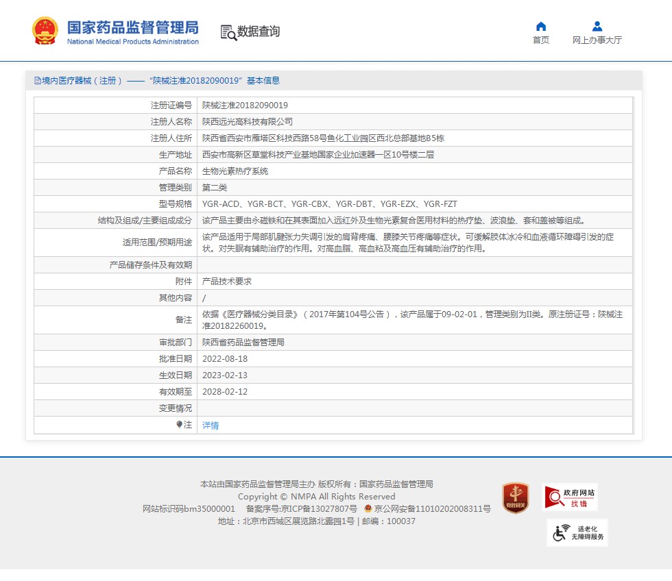Click the 变更情况 row label
The image size is (672, 581).
pos(176,408)
